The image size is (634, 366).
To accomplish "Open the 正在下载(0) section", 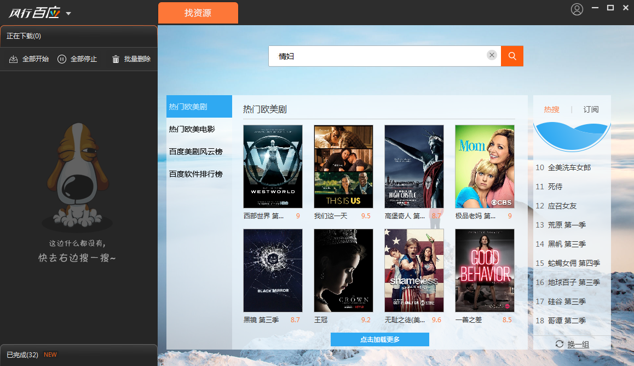I will coord(79,36).
